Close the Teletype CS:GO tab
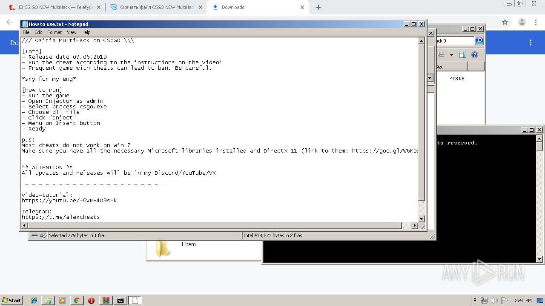The width and height of the screenshot is (545, 306). coord(99,7)
